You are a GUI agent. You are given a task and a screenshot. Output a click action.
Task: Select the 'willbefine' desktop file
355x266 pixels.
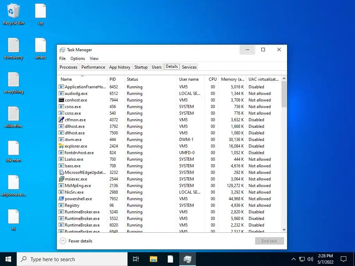[14, 117]
